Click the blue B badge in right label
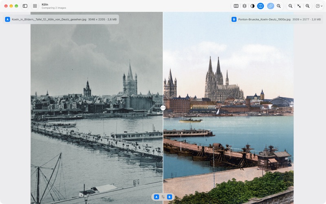 click(x=234, y=19)
